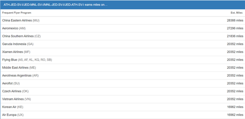Click the 28388 miles value
Viewport: 245px width, 119px height.
click(x=235, y=20)
